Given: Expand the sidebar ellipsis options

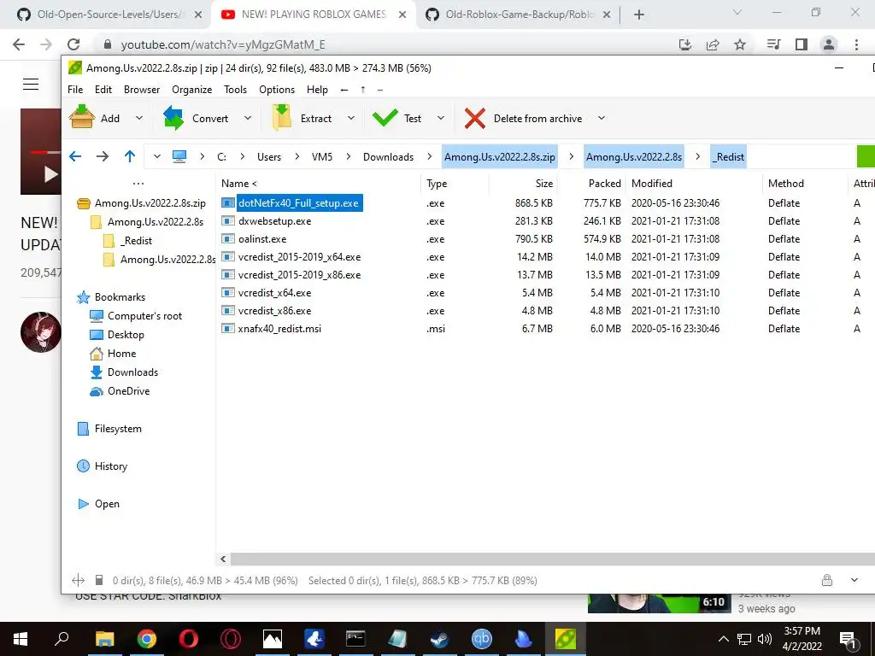Looking at the screenshot, I should click(x=138, y=184).
